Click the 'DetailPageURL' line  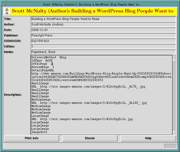43,70
